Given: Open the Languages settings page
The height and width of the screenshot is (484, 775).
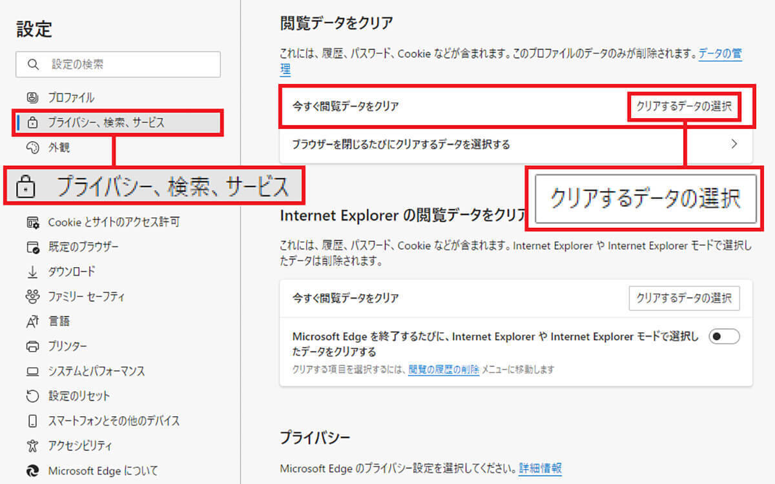Looking at the screenshot, I should tap(59, 321).
